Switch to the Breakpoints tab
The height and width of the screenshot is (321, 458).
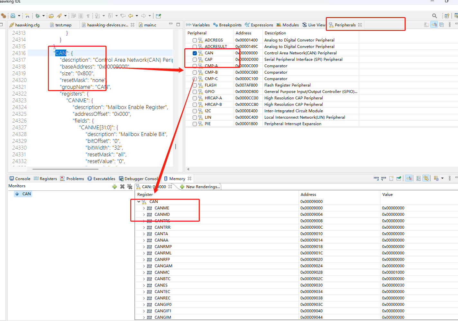click(x=227, y=25)
